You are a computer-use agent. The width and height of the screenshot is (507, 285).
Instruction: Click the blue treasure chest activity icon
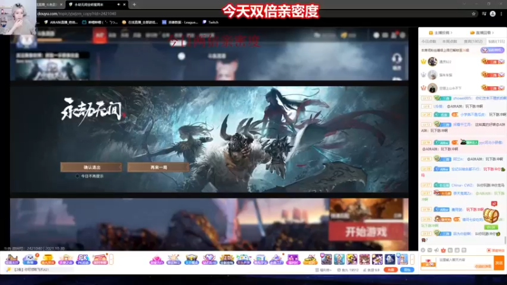191,260
